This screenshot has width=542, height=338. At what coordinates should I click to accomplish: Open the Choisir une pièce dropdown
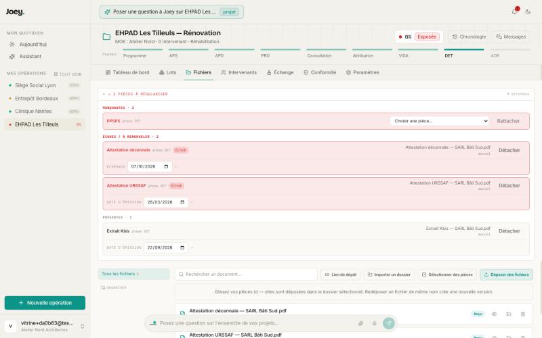[x=439, y=121]
